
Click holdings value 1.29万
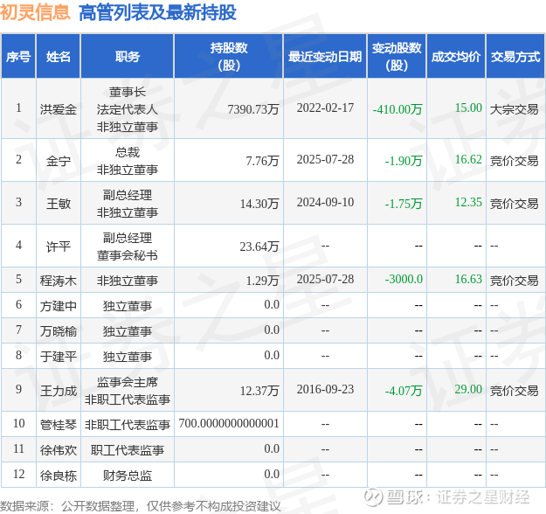pos(263,281)
